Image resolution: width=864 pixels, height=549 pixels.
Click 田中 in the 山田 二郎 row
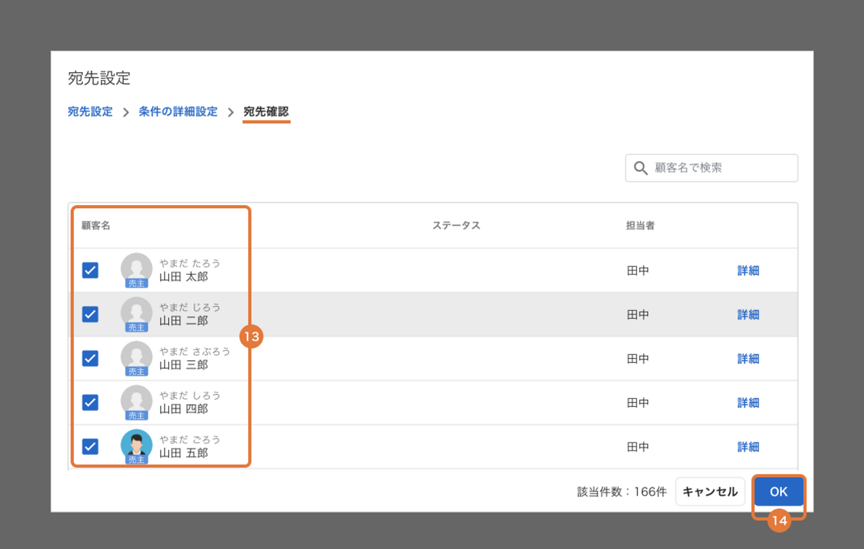tap(638, 315)
